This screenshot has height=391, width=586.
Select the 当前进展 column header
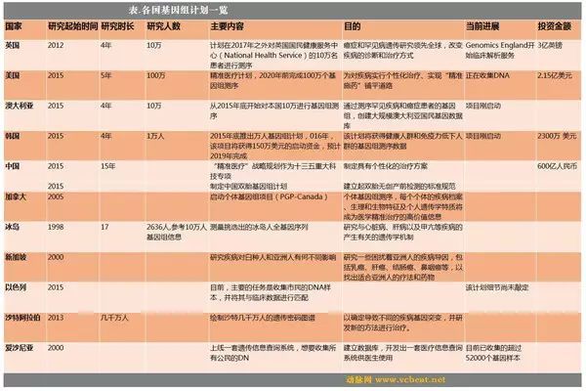coord(482,26)
